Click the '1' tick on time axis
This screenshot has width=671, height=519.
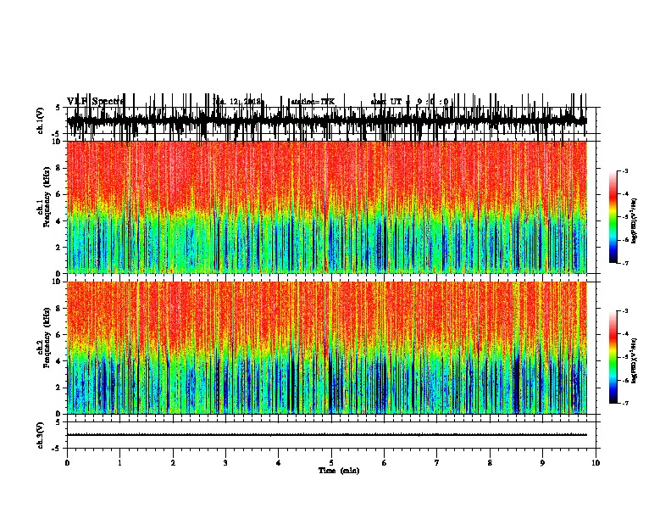coord(119,463)
